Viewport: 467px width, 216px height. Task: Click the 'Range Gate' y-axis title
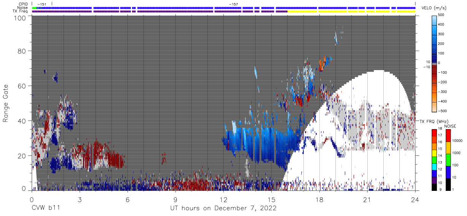click(5, 104)
